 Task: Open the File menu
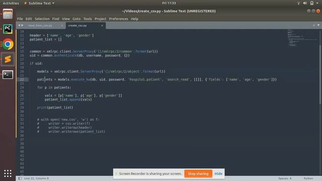pyautogui.click(x=20, y=19)
